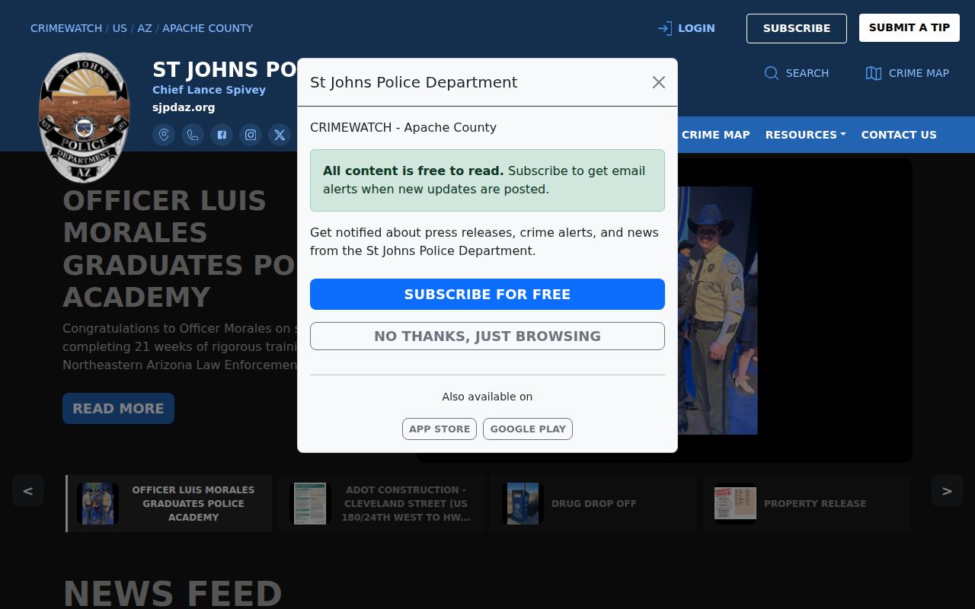Click the officer photo in hero banner

click(x=717, y=311)
